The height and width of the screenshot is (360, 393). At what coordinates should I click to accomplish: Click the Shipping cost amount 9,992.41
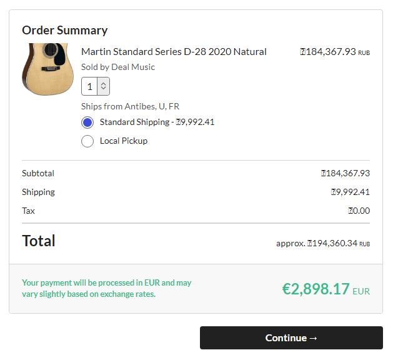tap(351, 192)
